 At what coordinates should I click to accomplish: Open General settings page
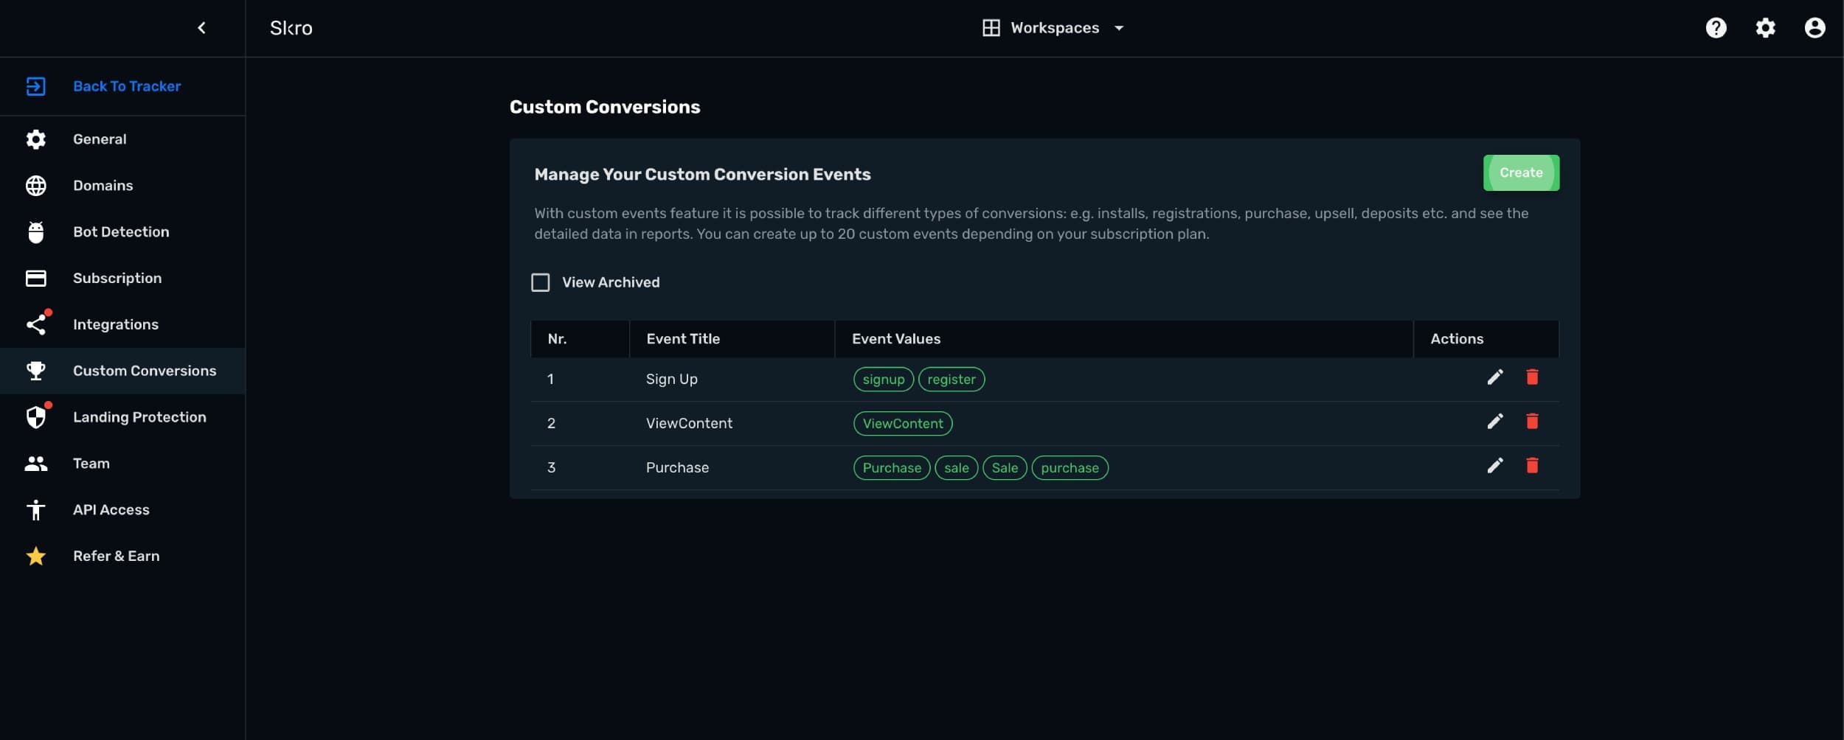click(x=122, y=139)
